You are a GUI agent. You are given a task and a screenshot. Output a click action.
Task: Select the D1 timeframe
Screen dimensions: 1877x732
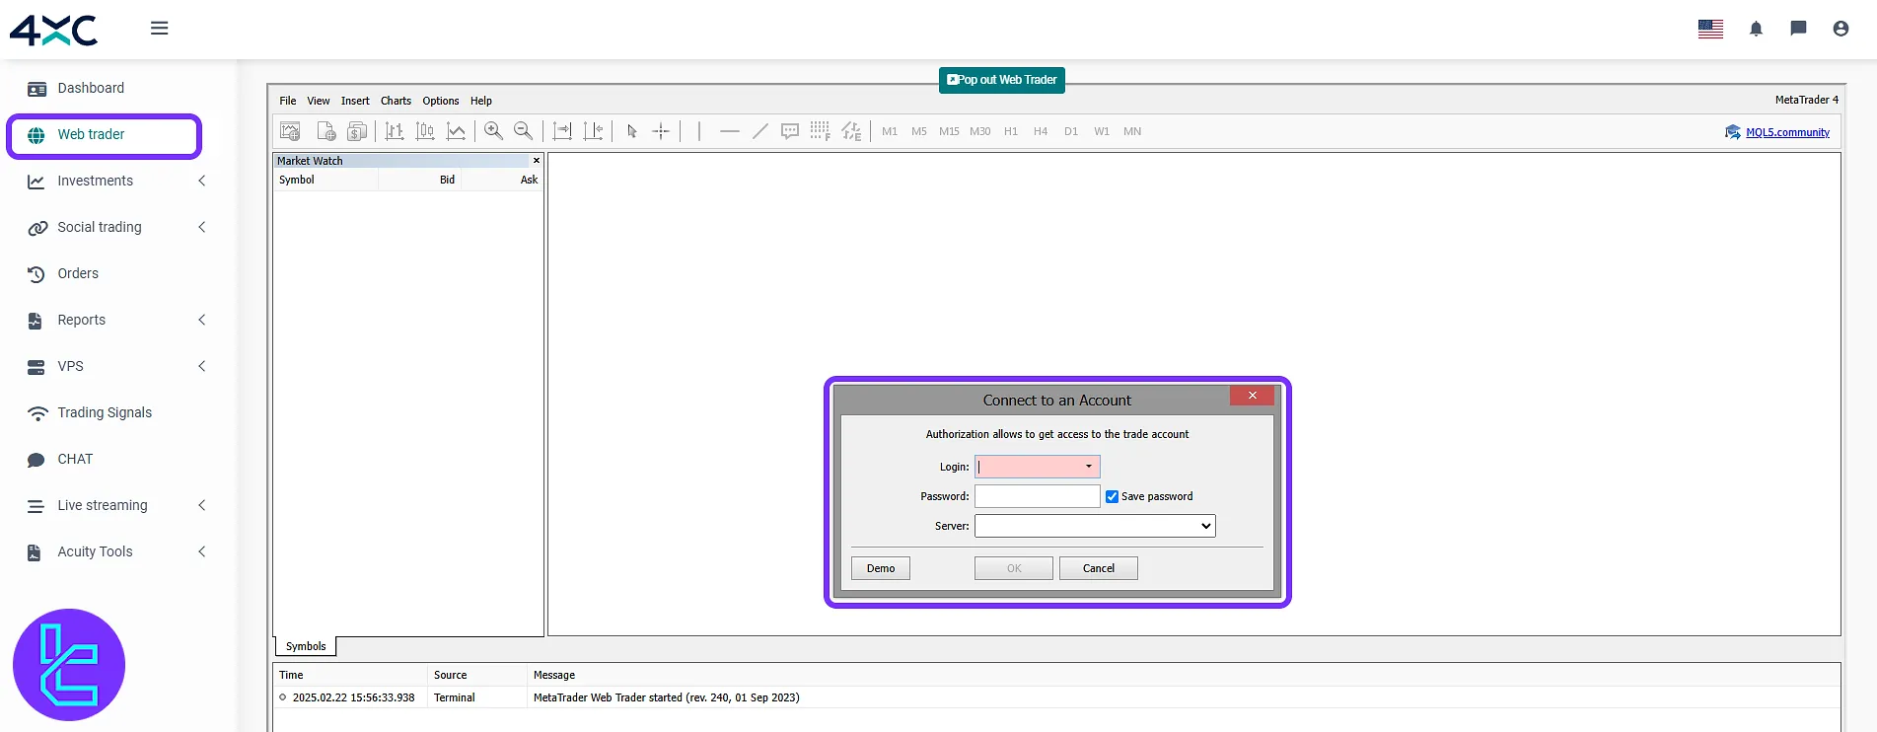(x=1071, y=131)
